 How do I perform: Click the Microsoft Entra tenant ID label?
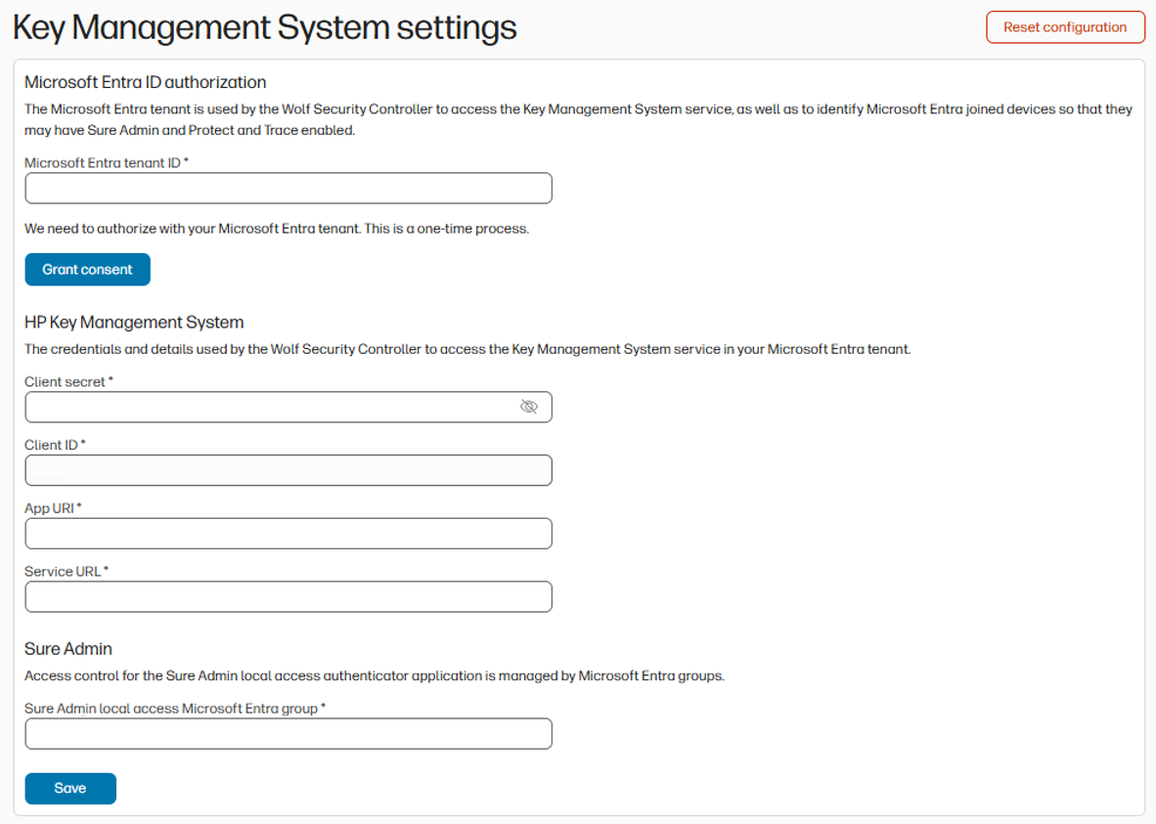click(103, 163)
